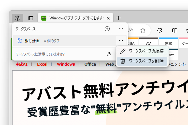The image size is (188, 125).
Task: Click the ワークスペースに満足していますか? feedback text
Action: click(x=40, y=54)
